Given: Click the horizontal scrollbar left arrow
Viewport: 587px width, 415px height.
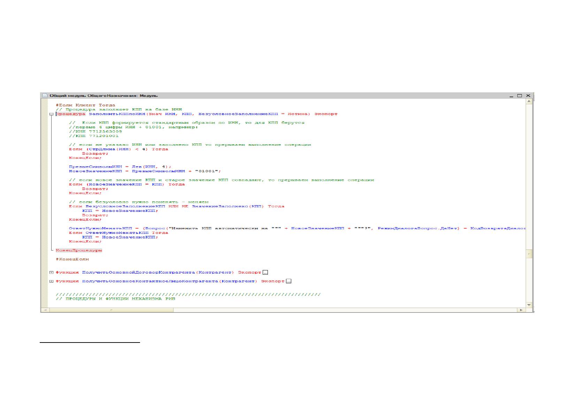Looking at the screenshot, I should pos(45,310).
